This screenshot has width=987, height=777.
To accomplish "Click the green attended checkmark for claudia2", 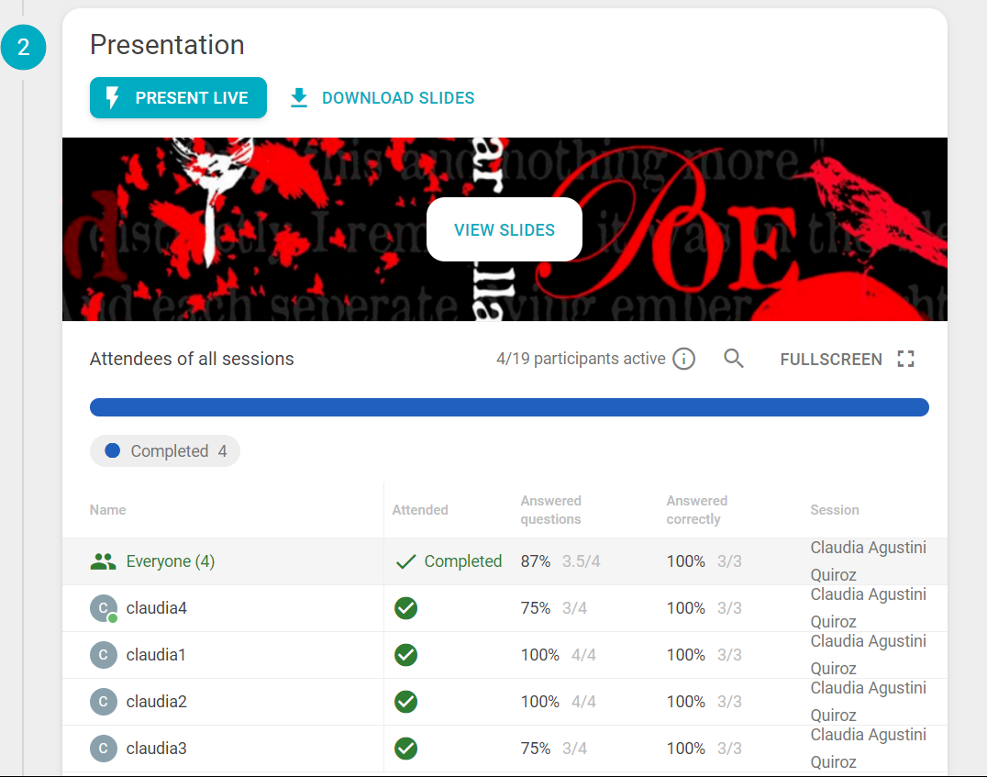I will click(x=406, y=702).
